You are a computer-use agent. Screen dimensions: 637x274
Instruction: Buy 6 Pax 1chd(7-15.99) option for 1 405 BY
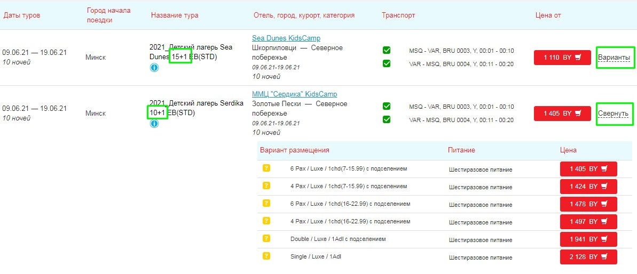[x=588, y=169]
